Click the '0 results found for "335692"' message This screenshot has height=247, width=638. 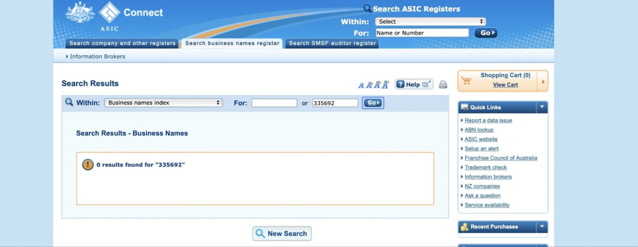click(141, 165)
